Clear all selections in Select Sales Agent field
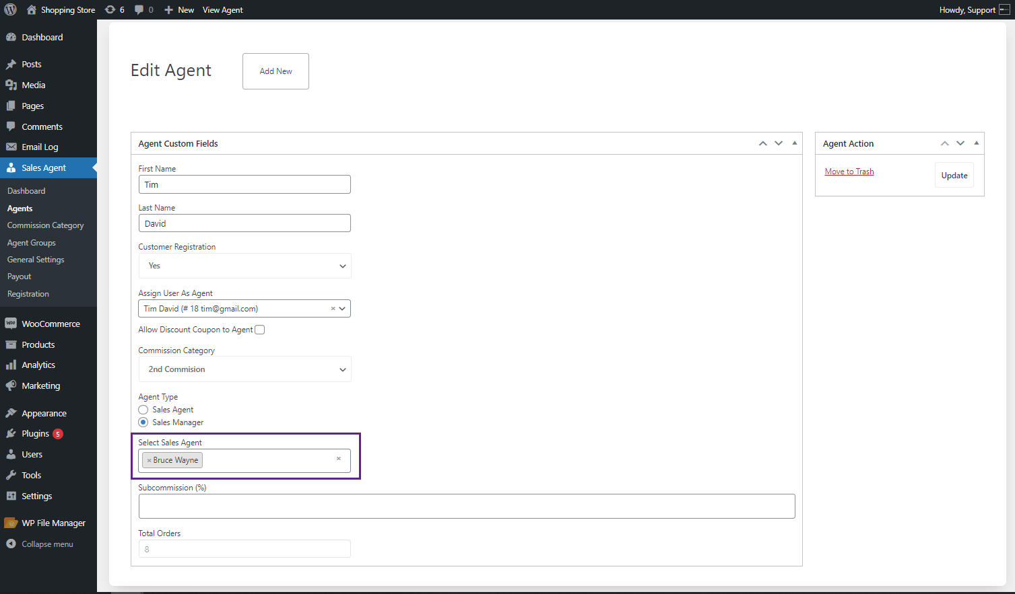The height and width of the screenshot is (594, 1015). [339, 459]
